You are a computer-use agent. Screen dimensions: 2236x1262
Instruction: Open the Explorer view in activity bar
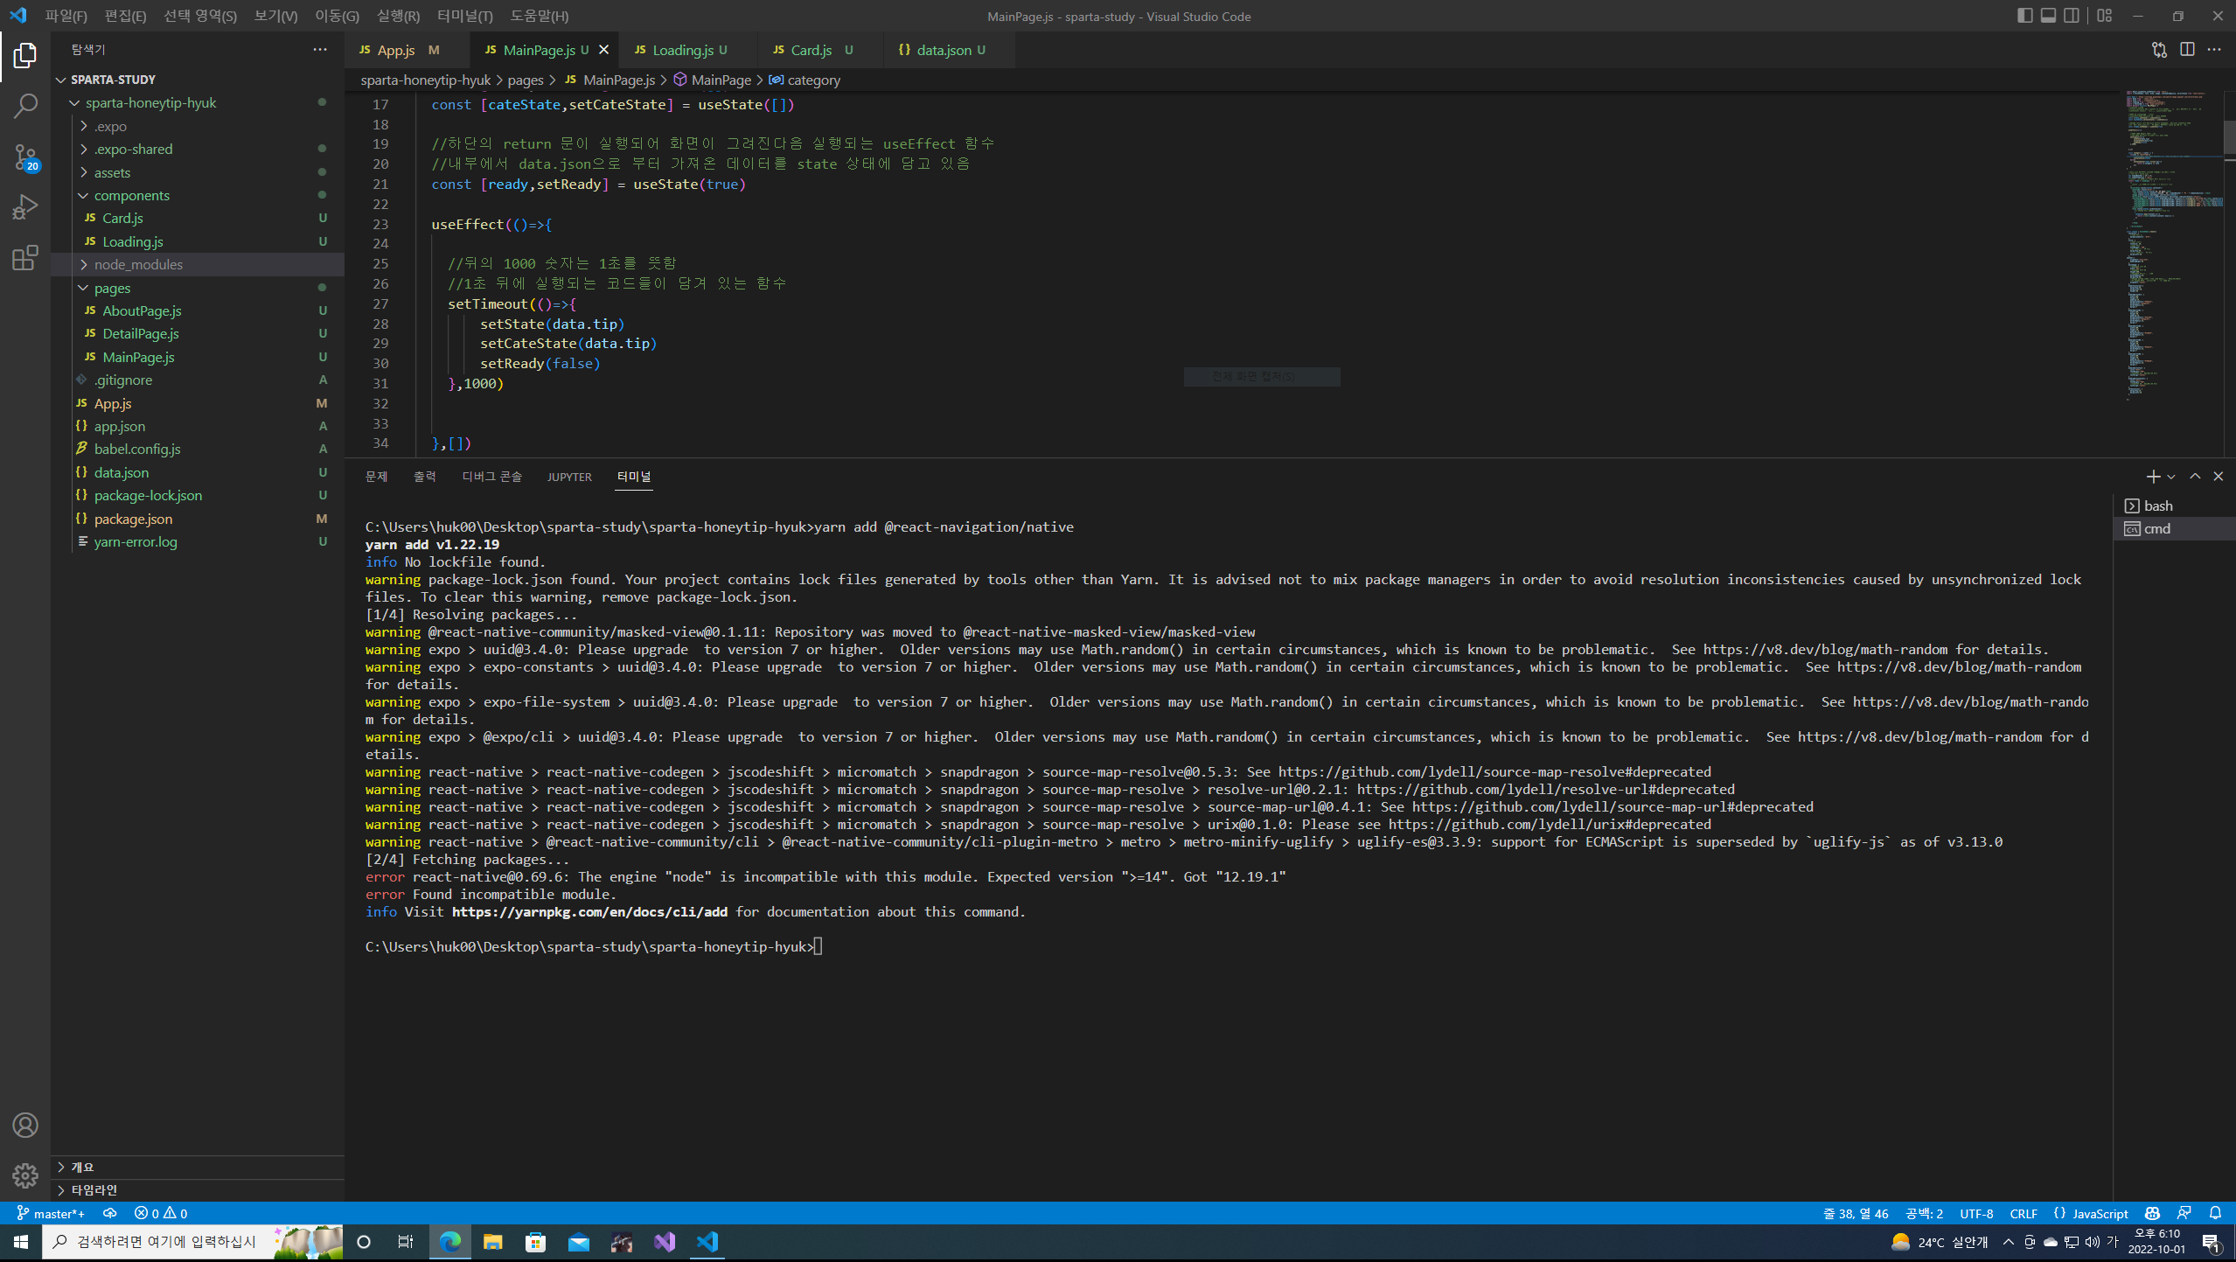pos(25,56)
